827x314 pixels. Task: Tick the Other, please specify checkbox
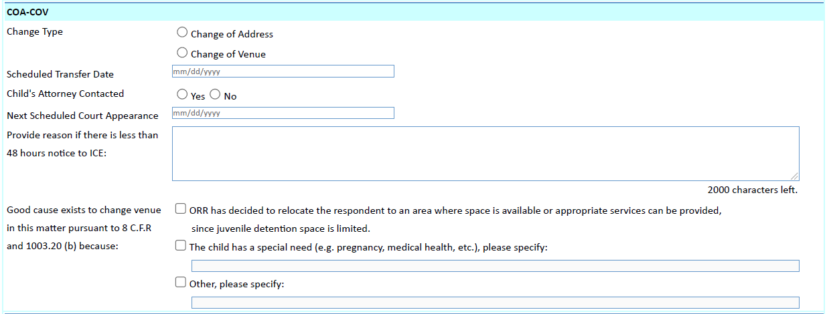point(180,282)
